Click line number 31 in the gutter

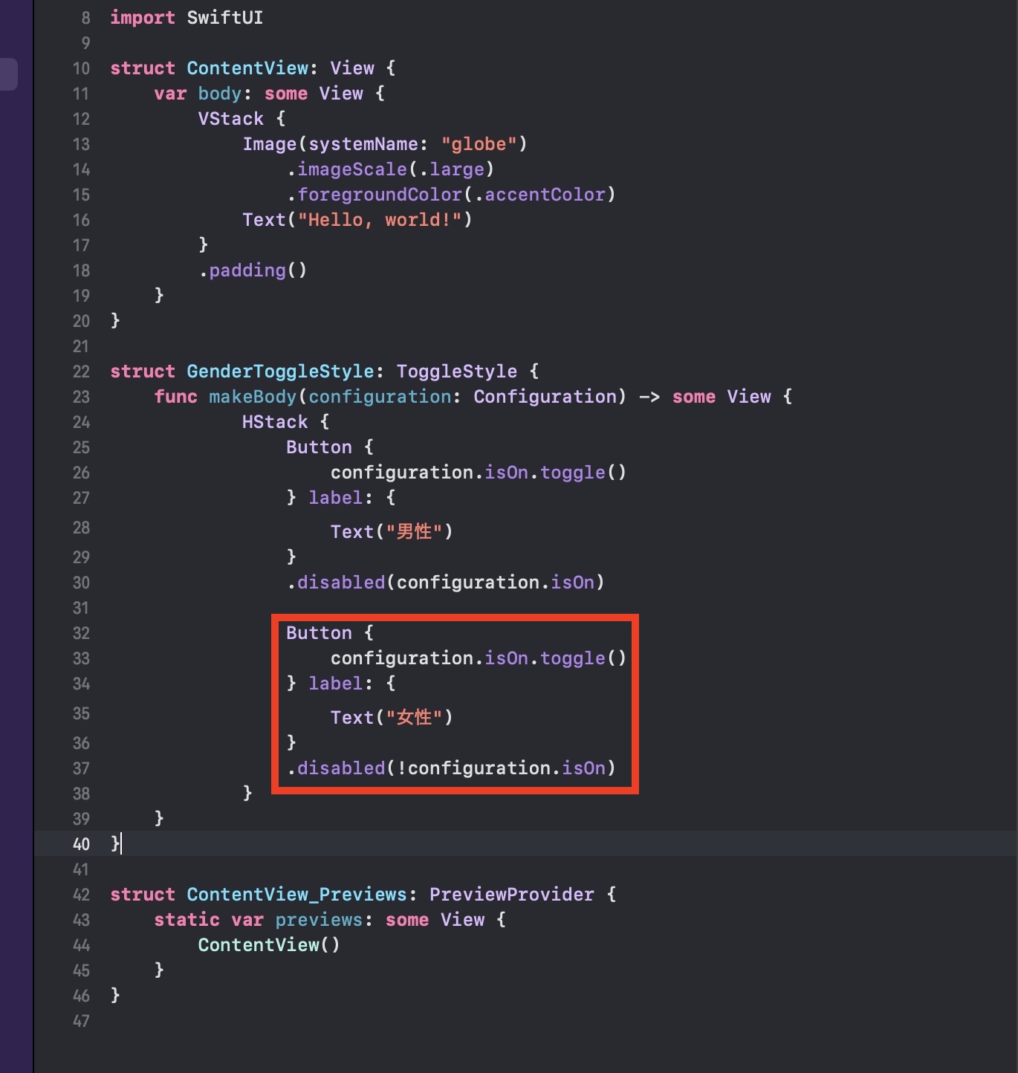coord(81,608)
